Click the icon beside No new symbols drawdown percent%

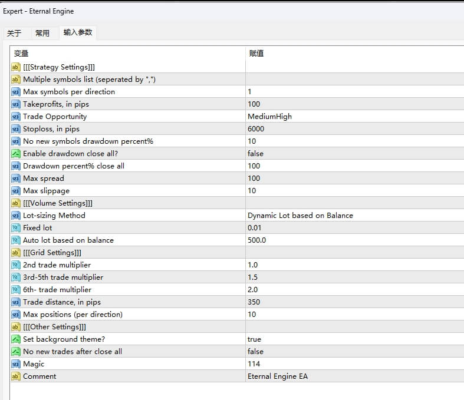16,141
